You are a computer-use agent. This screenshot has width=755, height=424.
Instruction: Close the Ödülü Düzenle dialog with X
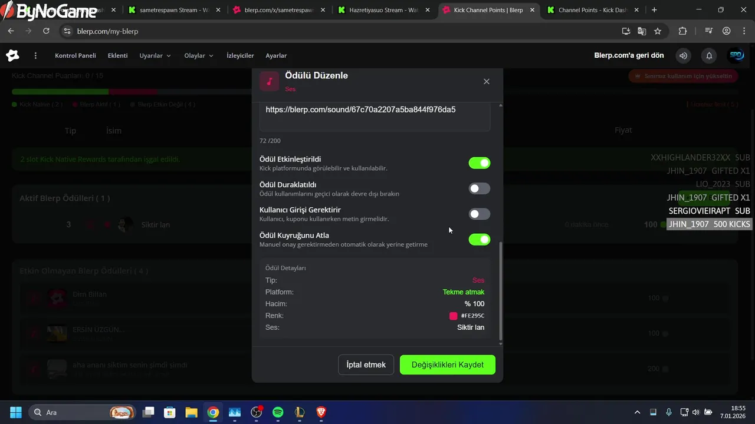pyautogui.click(x=487, y=81)
